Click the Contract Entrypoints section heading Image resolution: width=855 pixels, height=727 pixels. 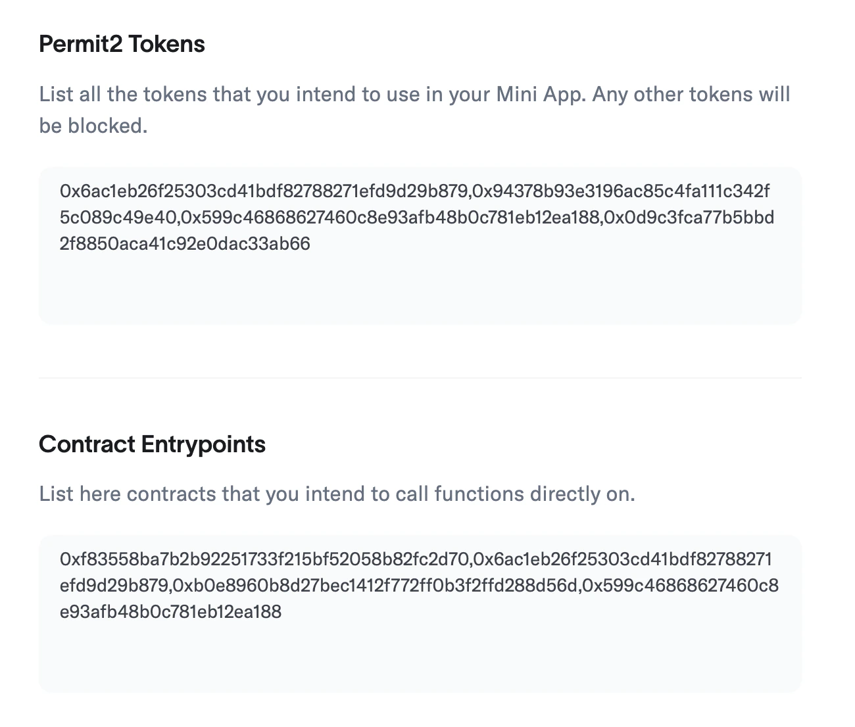(x=153, y=444)
